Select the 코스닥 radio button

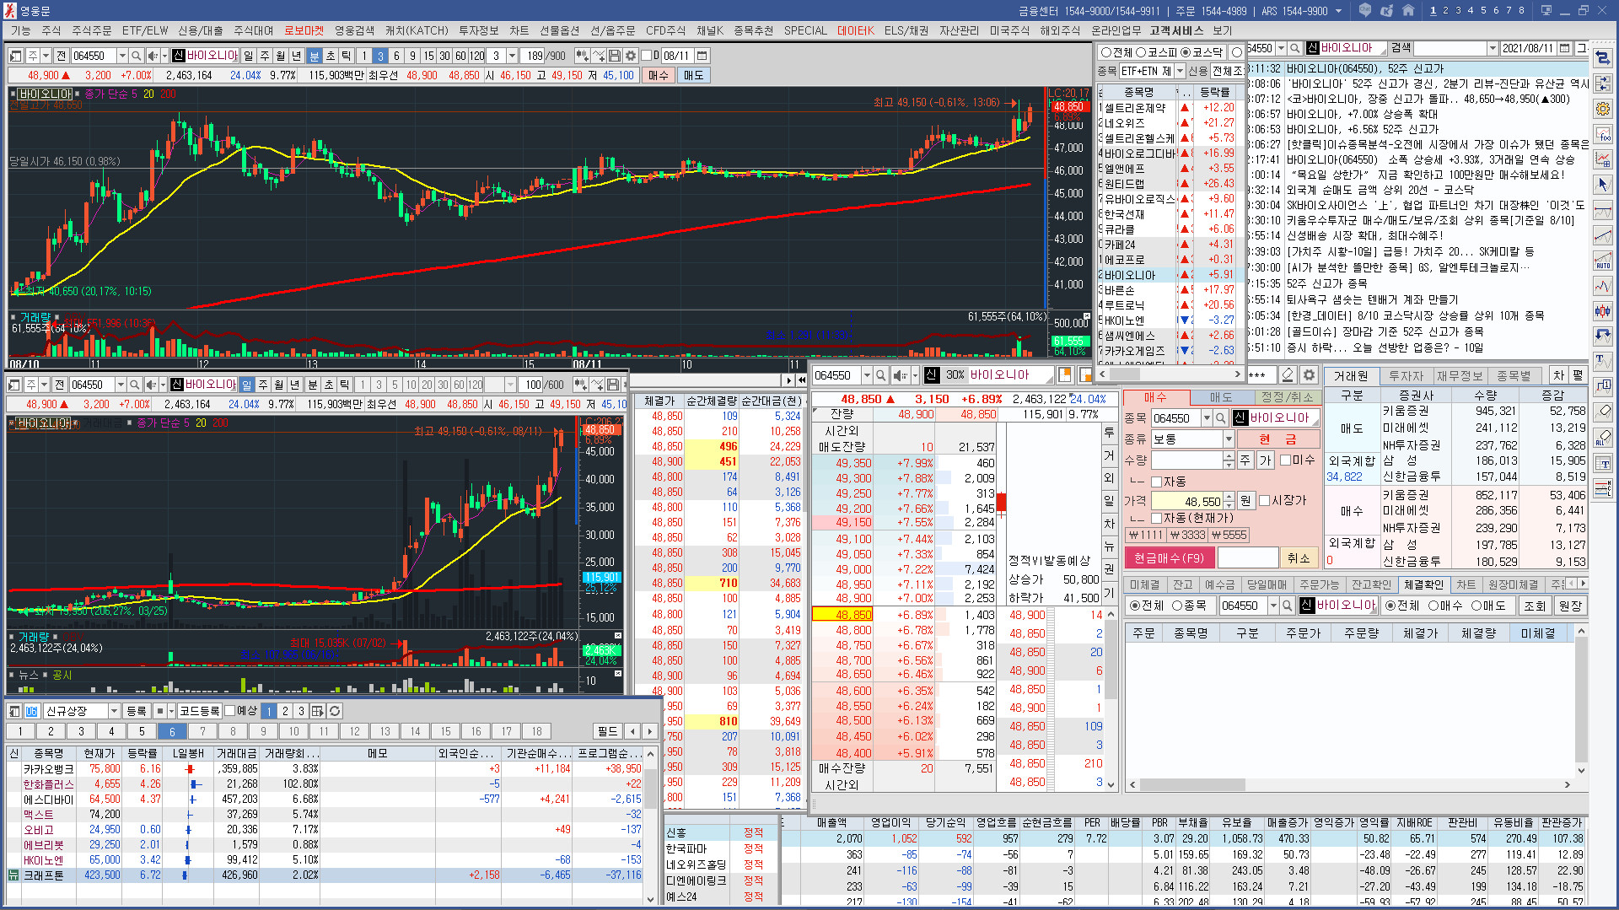1186,52
